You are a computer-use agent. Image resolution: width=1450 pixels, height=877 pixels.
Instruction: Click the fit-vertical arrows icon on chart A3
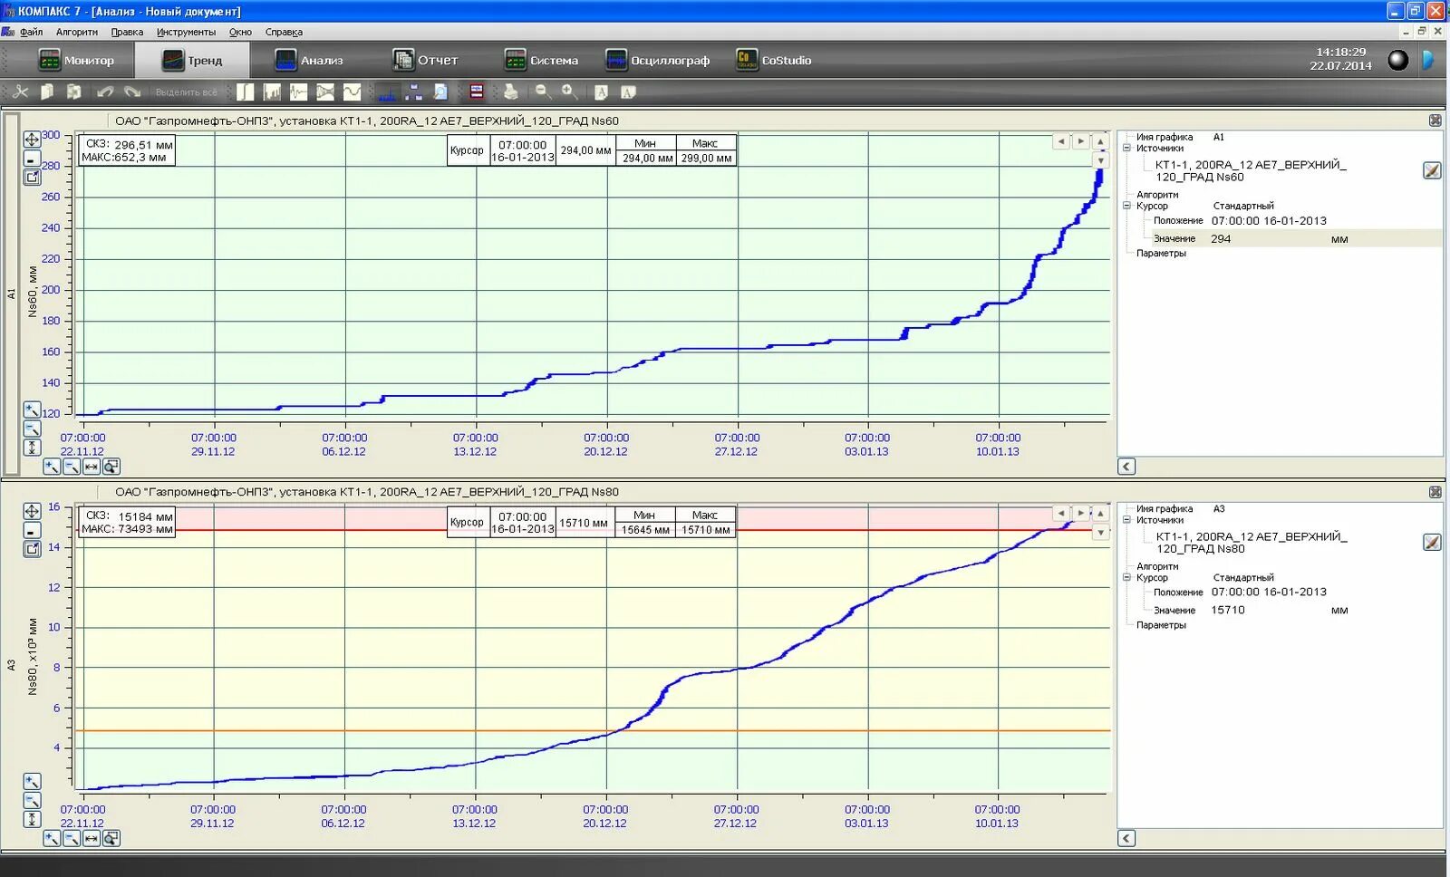[32, 819]
